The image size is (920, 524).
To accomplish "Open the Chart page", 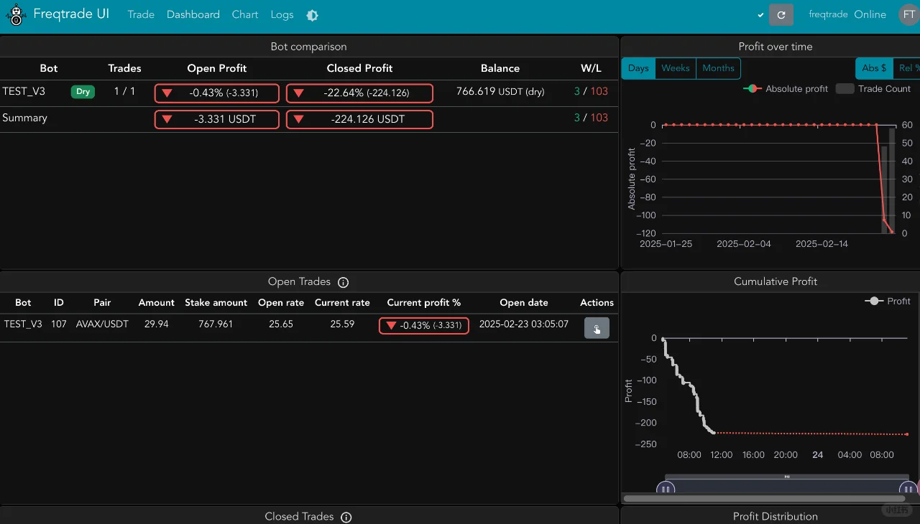I will click(x=245, y=15).
